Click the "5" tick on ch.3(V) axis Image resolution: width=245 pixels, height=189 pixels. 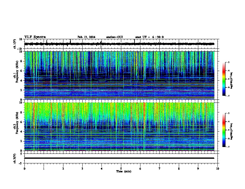click(x=21, y=154)
